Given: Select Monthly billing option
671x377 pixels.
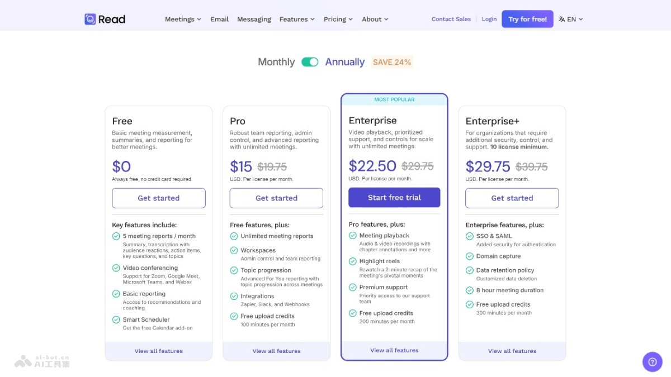Looking at the screenshot, I should pos(276,62).
